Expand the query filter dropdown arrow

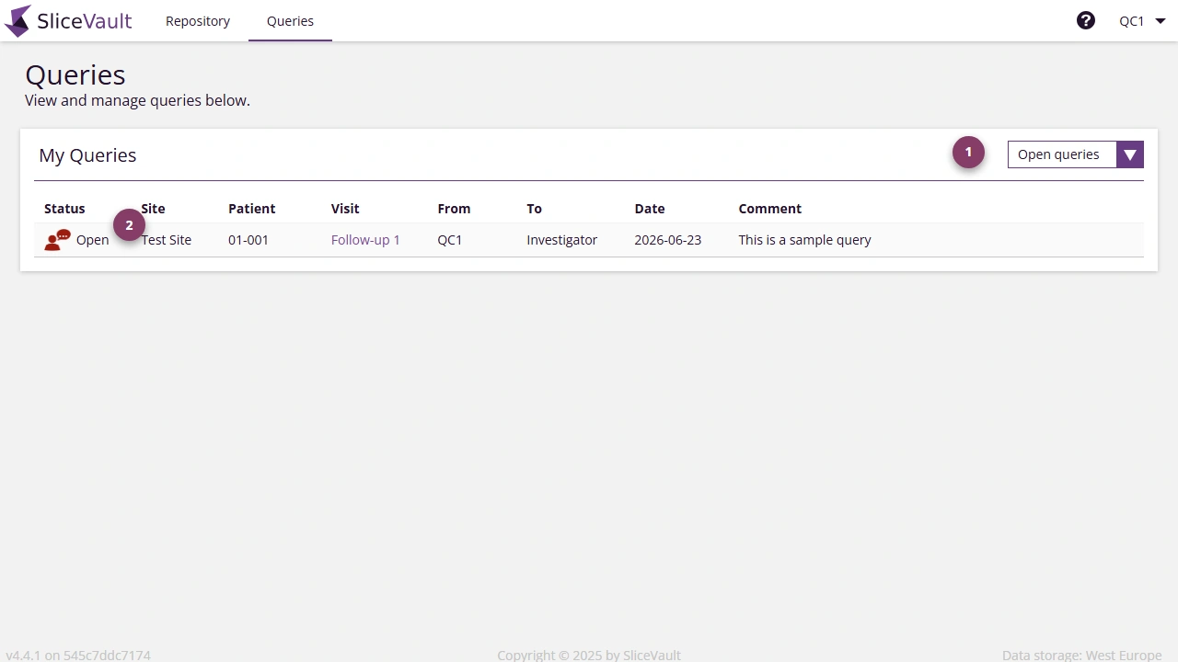pyautogui.click(x=1130, y=154)
